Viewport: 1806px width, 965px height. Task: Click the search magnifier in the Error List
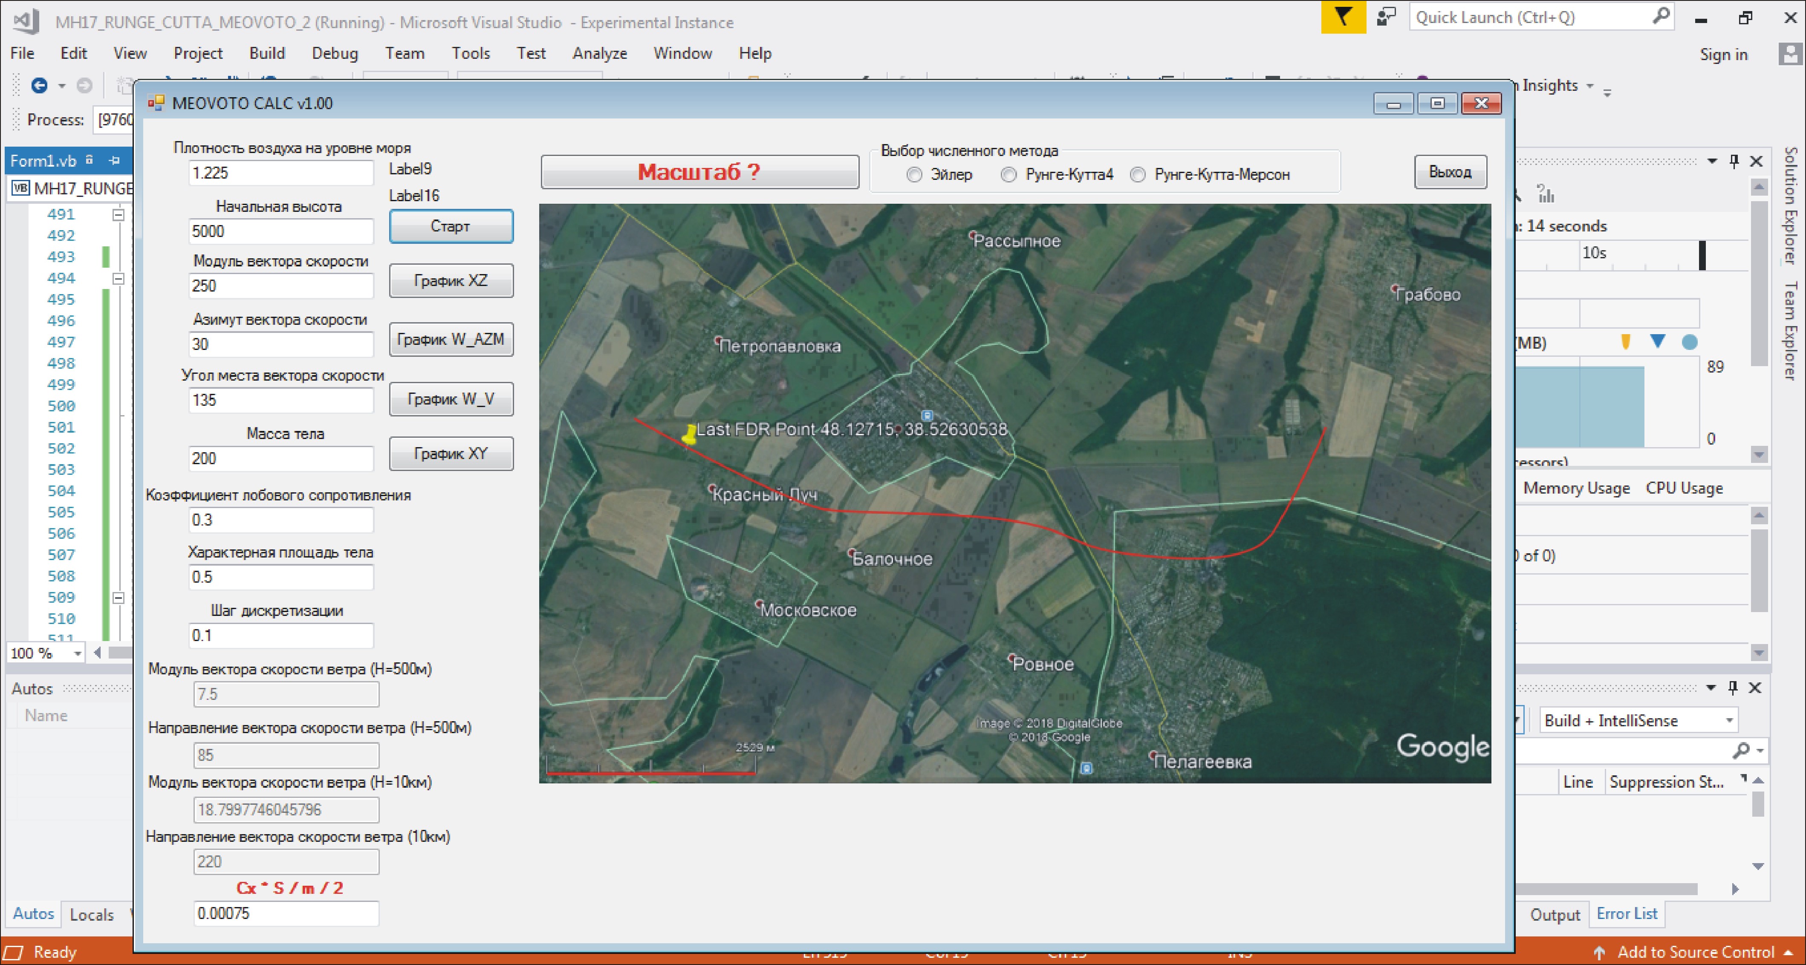[1740, 751]
